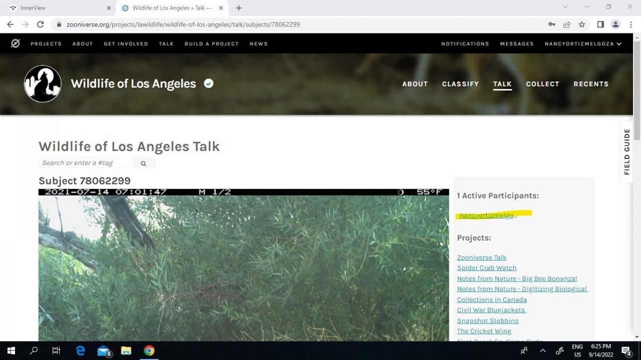Screen dimensions: 641x360
Task: Close the Wildlife of Los Angeles tab
Action: point(221,8)
